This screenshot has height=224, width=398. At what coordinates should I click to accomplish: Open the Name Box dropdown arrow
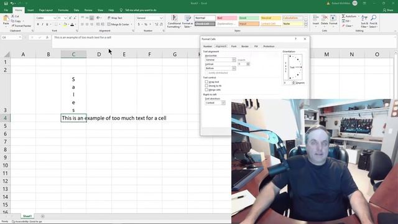tap(20, 37)
